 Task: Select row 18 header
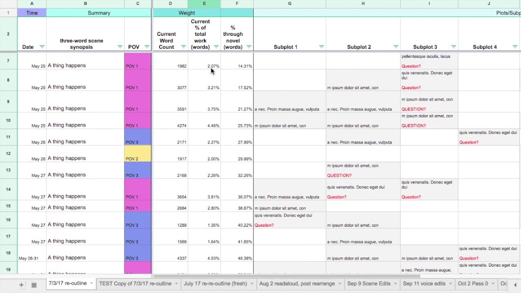pyautogui.click(x=8, y=253)
